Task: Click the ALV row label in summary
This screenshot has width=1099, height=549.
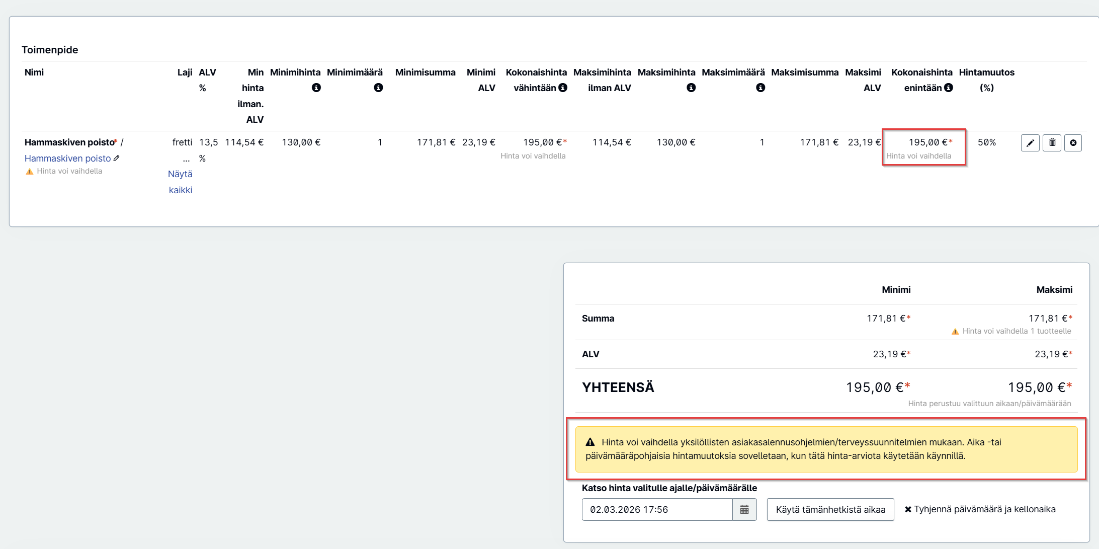Action: click(x=590, y=354)
